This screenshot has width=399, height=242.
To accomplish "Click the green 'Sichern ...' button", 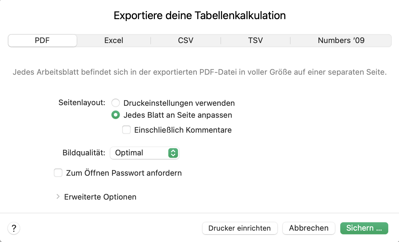I will (x=364, y=228).
